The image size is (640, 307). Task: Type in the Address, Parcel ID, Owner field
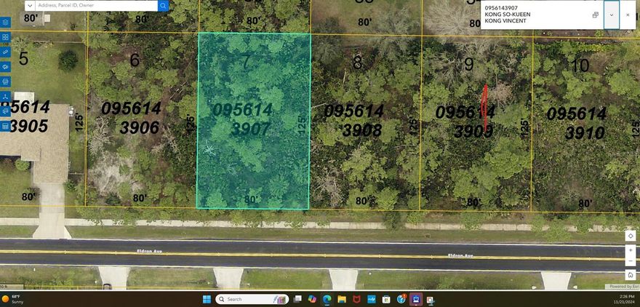[x=95, y=6]
